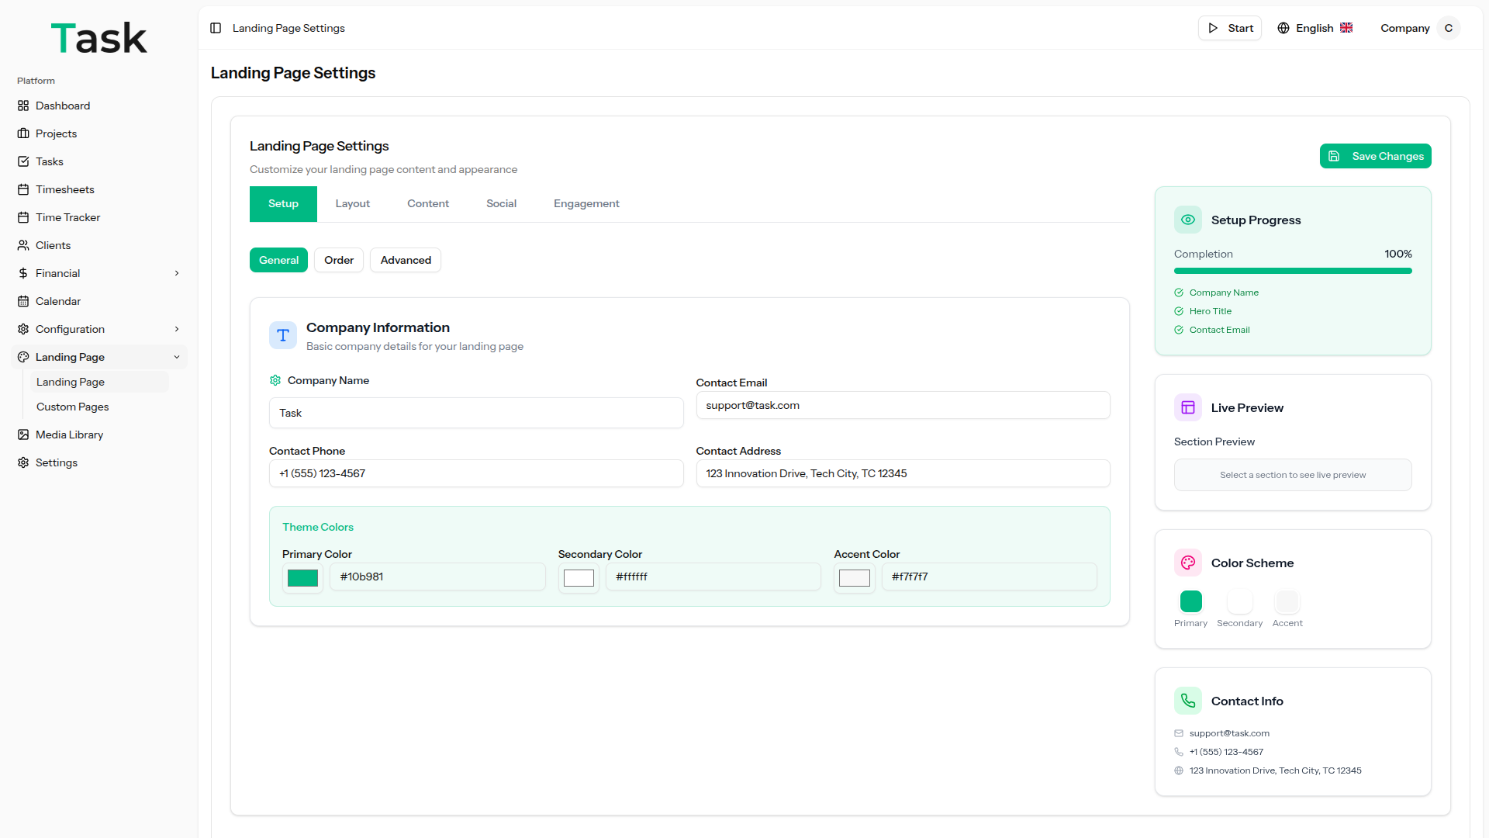Switch to the Order sub-section

point(339,260)
